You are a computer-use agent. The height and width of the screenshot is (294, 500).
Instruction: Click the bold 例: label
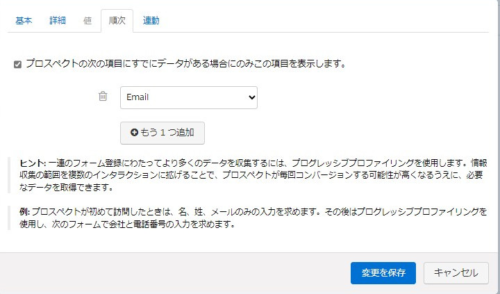point(24,212)
